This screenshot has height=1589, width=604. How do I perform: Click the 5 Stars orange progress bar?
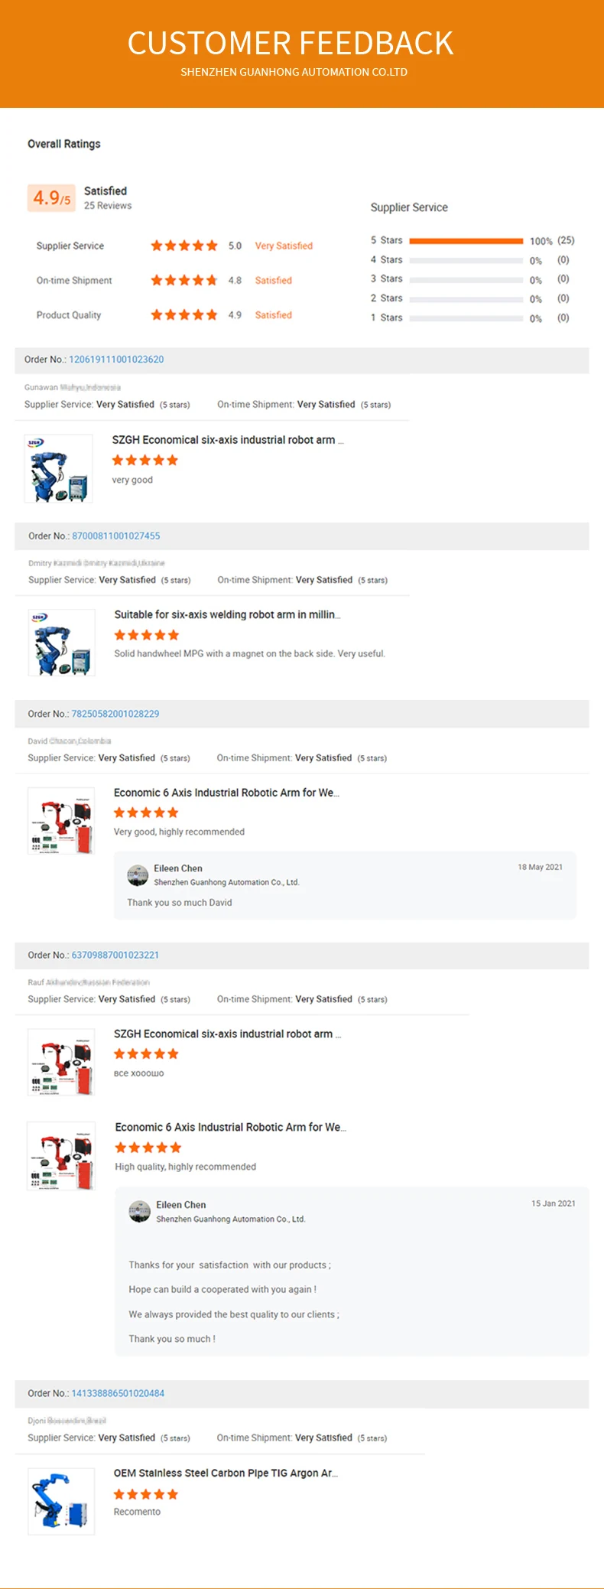click(466, 241)
